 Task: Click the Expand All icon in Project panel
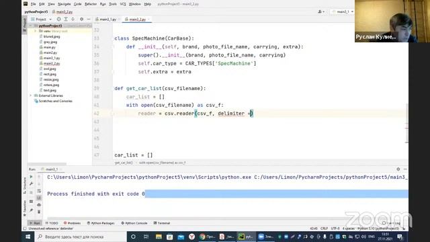(66, 19)
